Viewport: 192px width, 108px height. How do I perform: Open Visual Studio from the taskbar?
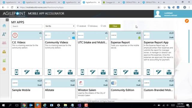coord(79,105)
